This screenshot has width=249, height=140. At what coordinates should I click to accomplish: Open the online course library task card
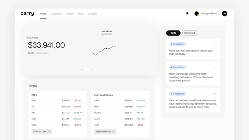pos(193,100)
